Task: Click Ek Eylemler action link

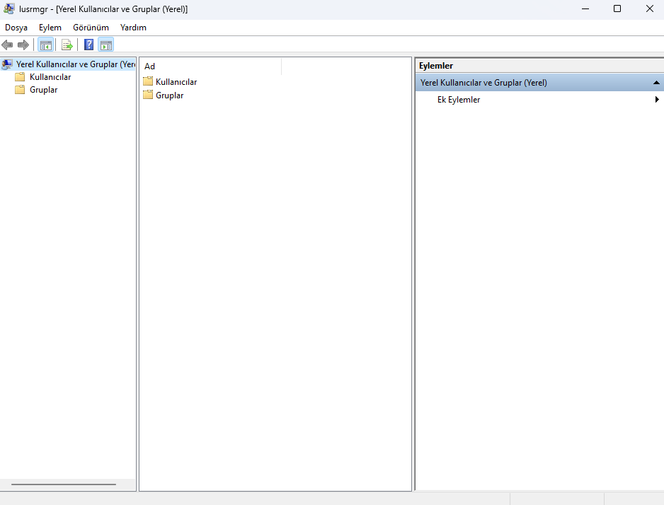Action: coord(459,100)
